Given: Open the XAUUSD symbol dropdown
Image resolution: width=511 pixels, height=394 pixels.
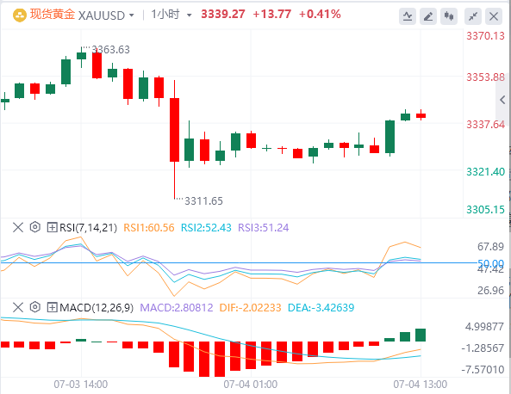Looking at the screenshot, I should click(131, 15).
